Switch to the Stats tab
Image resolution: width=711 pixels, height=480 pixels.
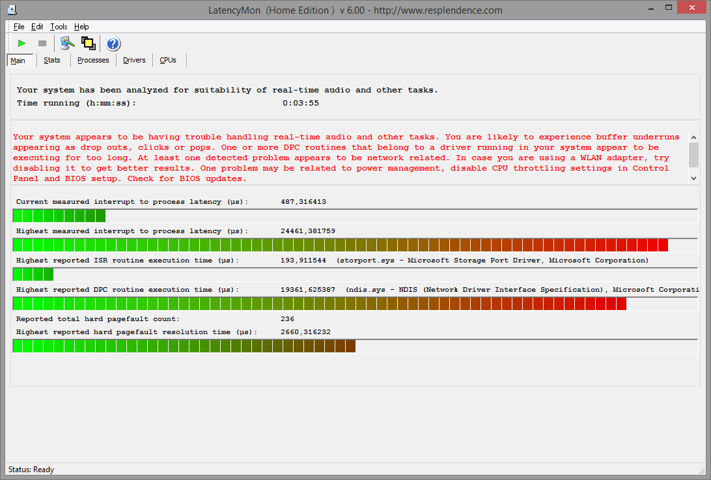tap(52, 61)
